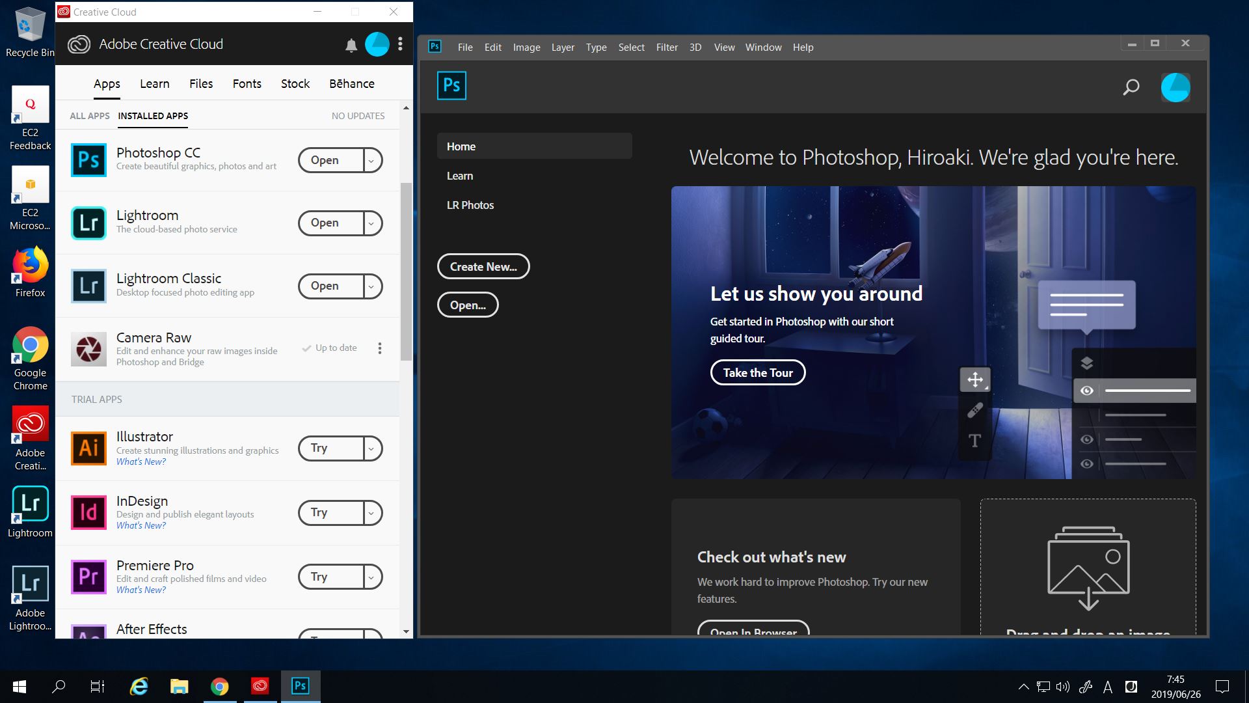Open Task View from the taskbar
Image resolution: width=1249 pixels, height=703 pixels.
tap(98, 686)
